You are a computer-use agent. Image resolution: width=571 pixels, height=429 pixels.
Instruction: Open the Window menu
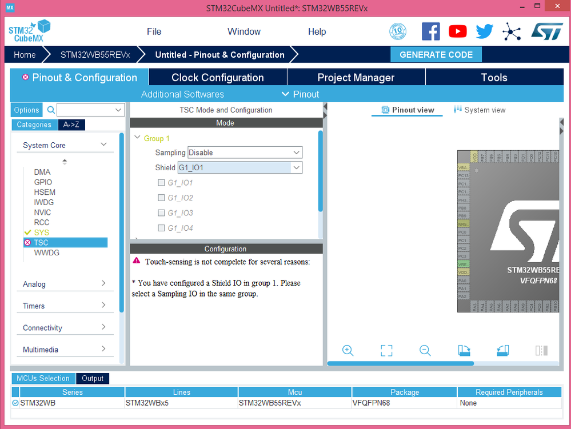pyautogui.click(x=244, y=31)
